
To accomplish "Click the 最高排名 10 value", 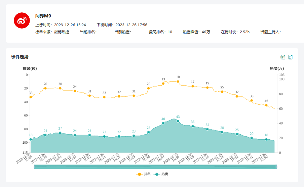I will click(160, 32).
